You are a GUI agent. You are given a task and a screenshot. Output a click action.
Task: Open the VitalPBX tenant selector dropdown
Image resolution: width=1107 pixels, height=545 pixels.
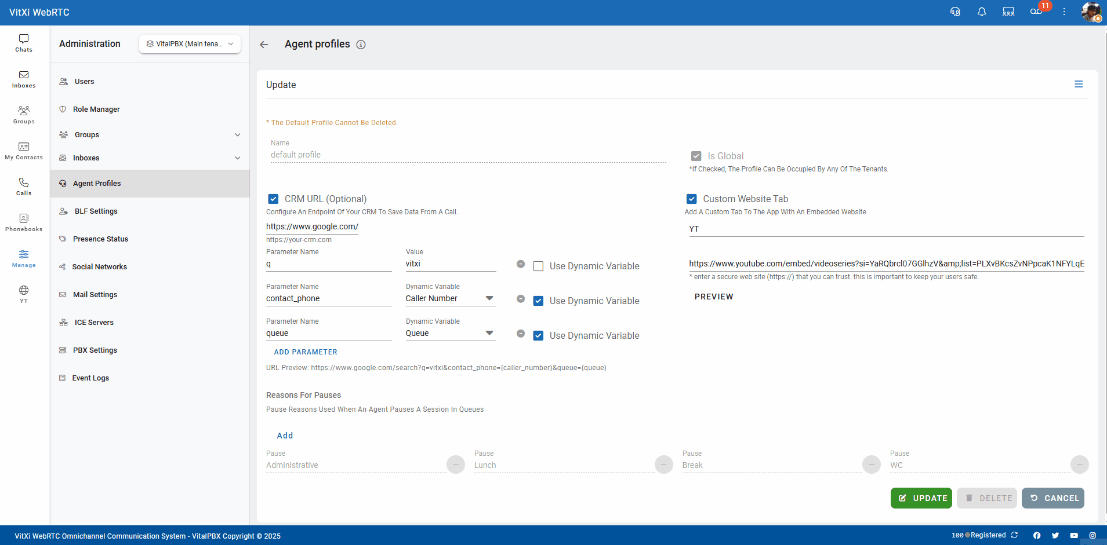[190, 44]
